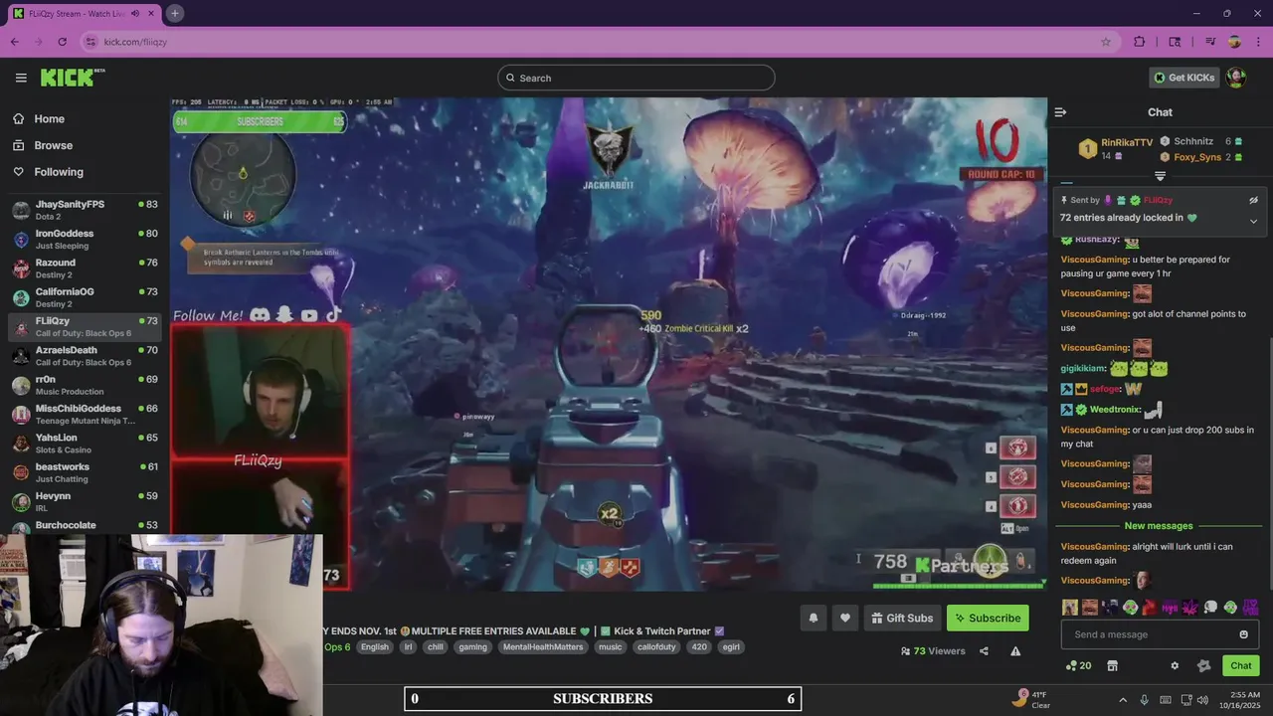
Task: Report stream using warning triangle icon
Action: click(x=1015, y=651)
